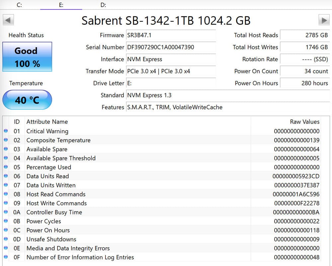
Task: Click Rotation Rate value ---- (SSD)
Action: pos(305,59)
